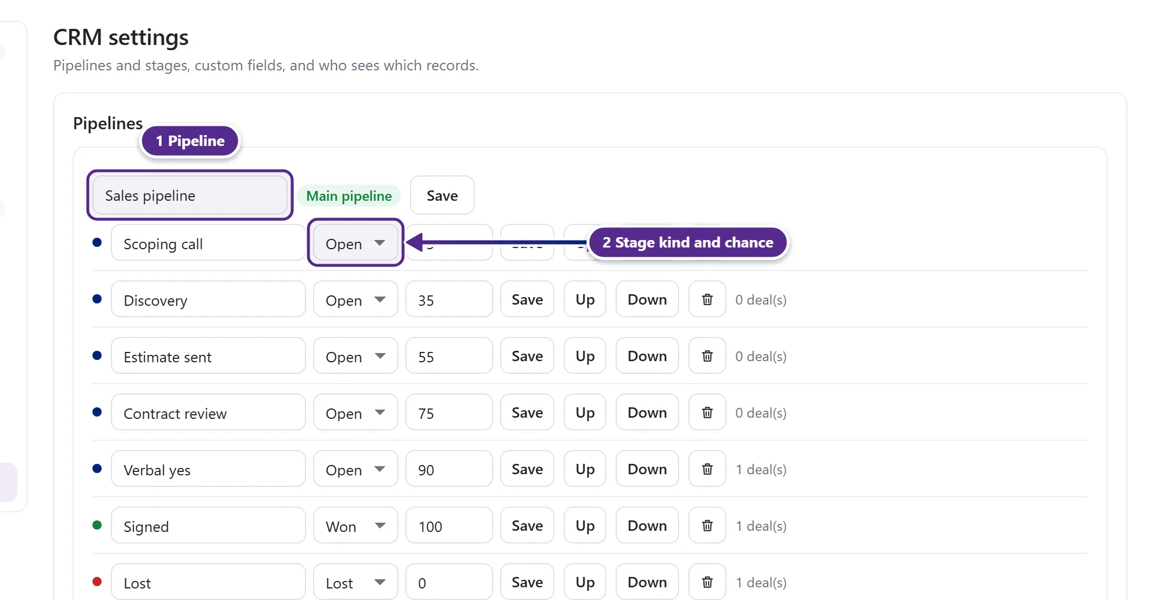The image size is (1155, 600).
Task: Open the Won dropdown for Signed stage
Action: 355,526
